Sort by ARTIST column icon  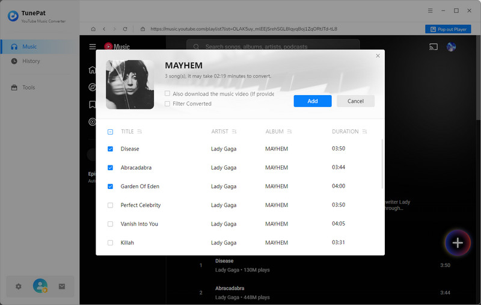pos(234,131)
